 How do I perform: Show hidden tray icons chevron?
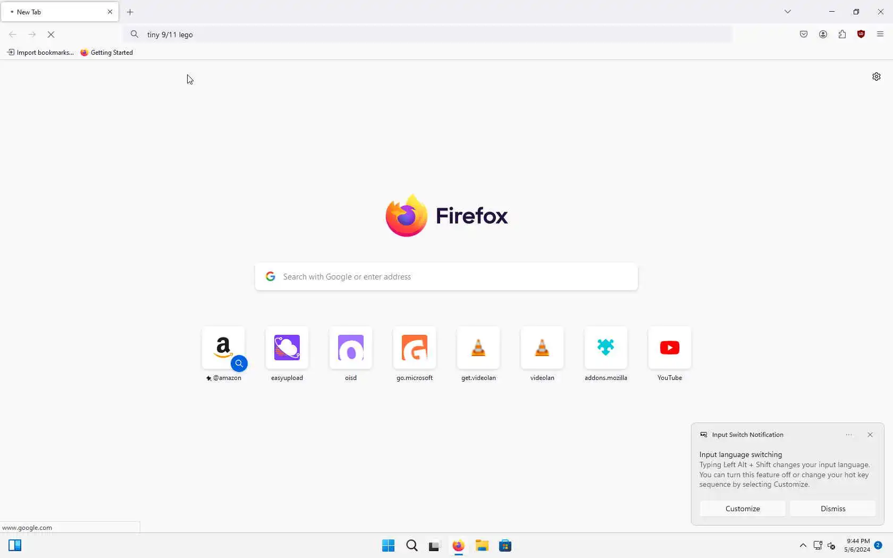pyautogui.click(x=803, y=546)
